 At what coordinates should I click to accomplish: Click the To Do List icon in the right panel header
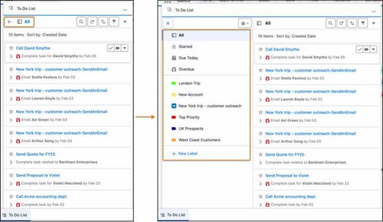point(169,10)
